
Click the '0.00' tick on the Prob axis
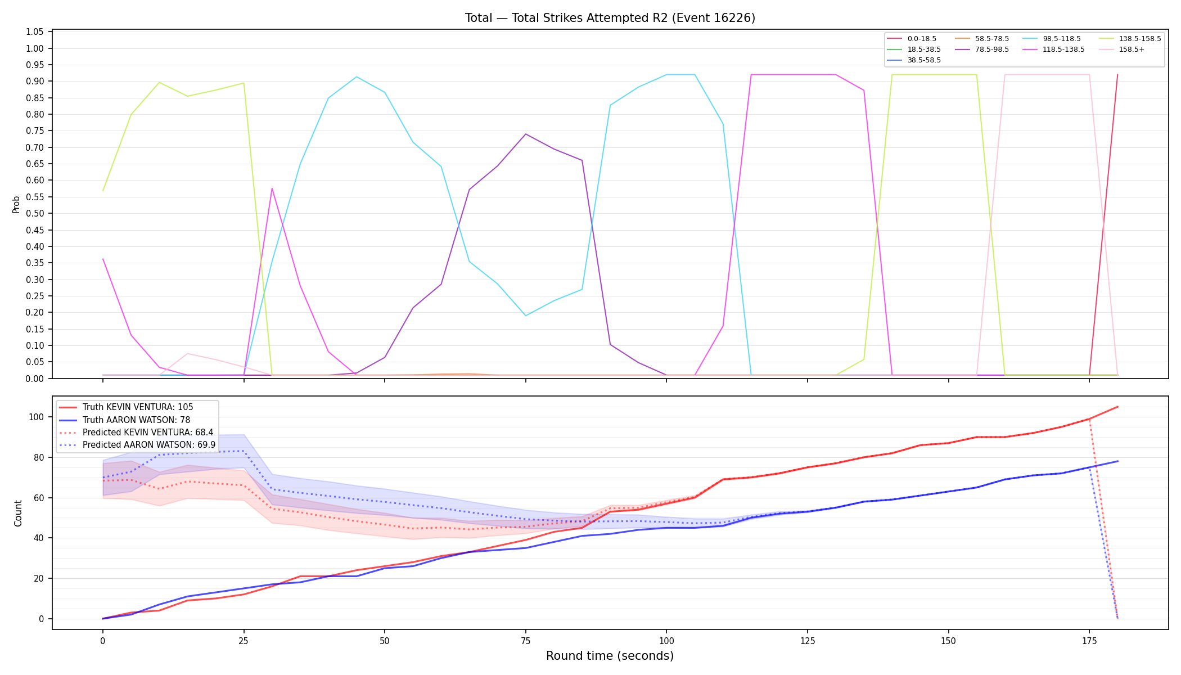35,379
